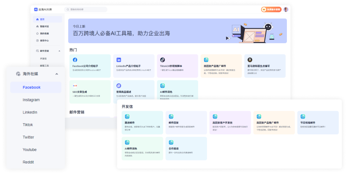347x175 pixels.
Task: Click the 热门 section heading
Action: point(73,50)
